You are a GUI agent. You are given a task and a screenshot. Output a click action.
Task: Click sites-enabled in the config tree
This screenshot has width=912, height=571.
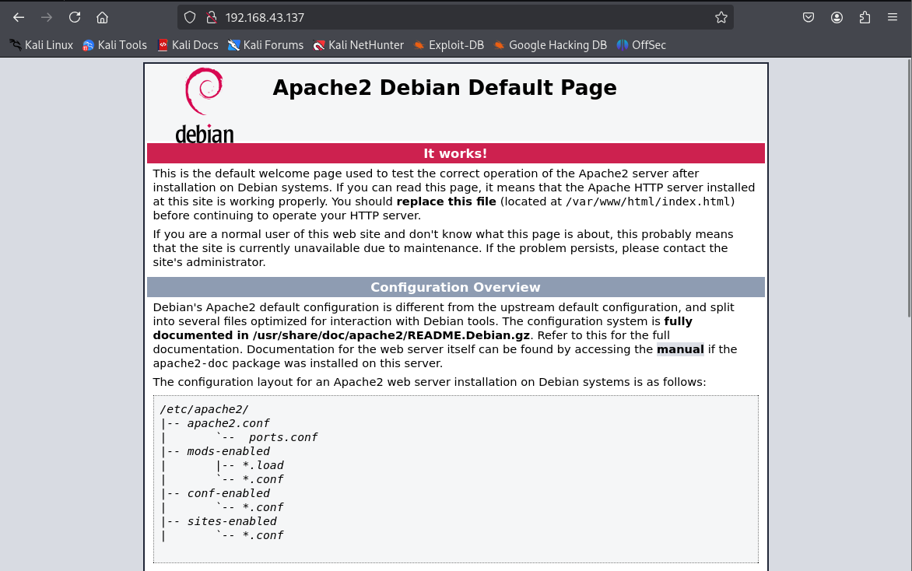click(231, 521)
